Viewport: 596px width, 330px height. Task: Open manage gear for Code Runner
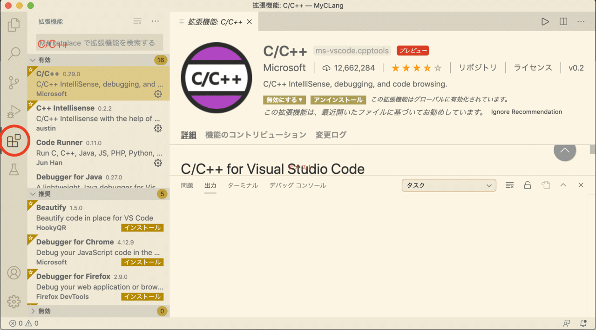(158, 163)
